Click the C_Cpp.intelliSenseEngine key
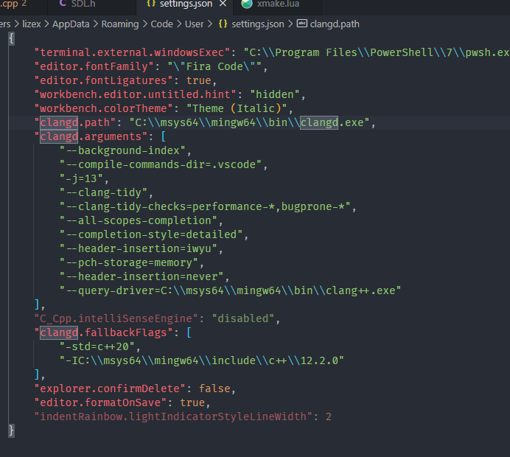The image size is (510, 457). coord(116,318)
